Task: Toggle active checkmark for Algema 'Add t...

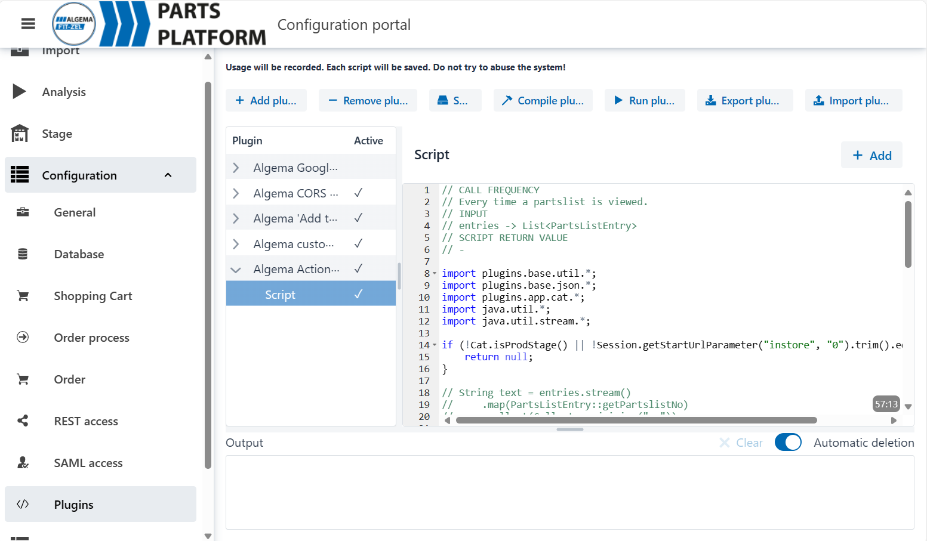Action: (x=358, y=218)
